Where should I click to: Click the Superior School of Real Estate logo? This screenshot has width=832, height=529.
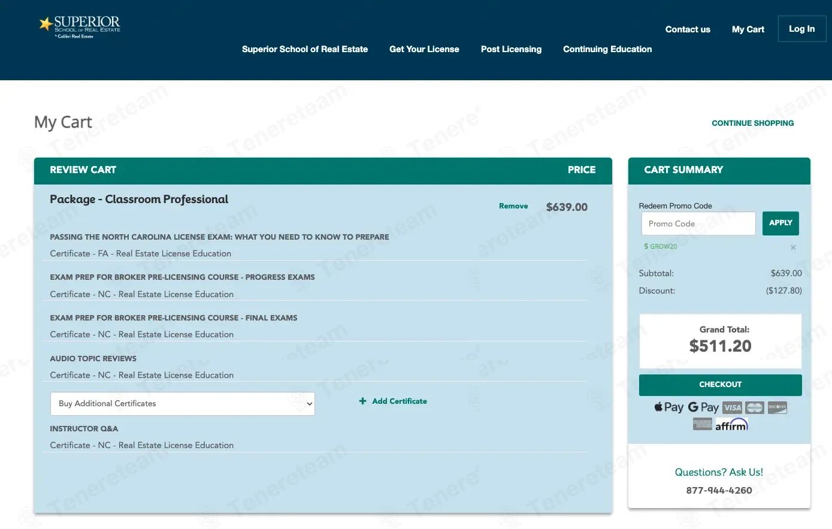[80, 26]
